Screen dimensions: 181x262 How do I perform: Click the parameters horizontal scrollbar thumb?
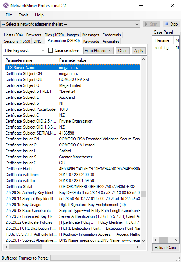coord(26,247)
